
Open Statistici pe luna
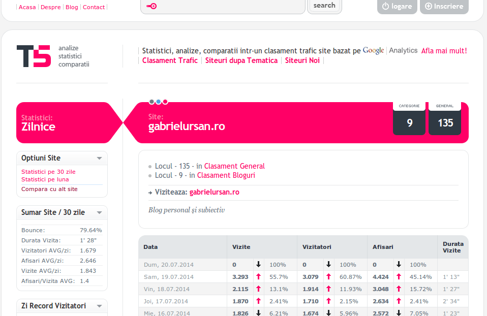tap(45, 179)
